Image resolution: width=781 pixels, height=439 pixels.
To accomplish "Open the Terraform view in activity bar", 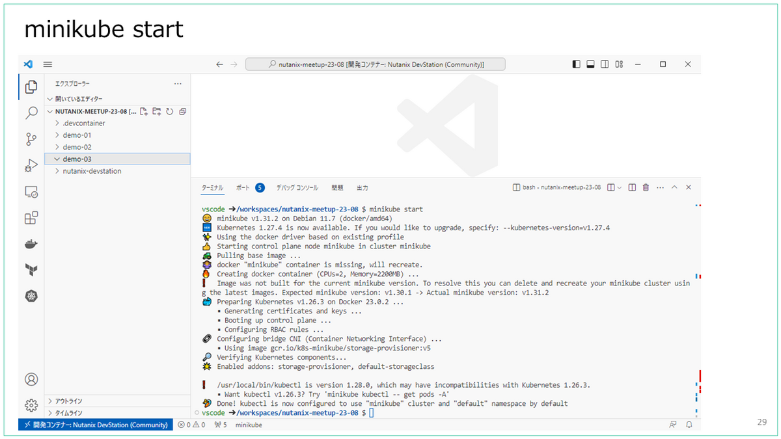I will point(31,269).
